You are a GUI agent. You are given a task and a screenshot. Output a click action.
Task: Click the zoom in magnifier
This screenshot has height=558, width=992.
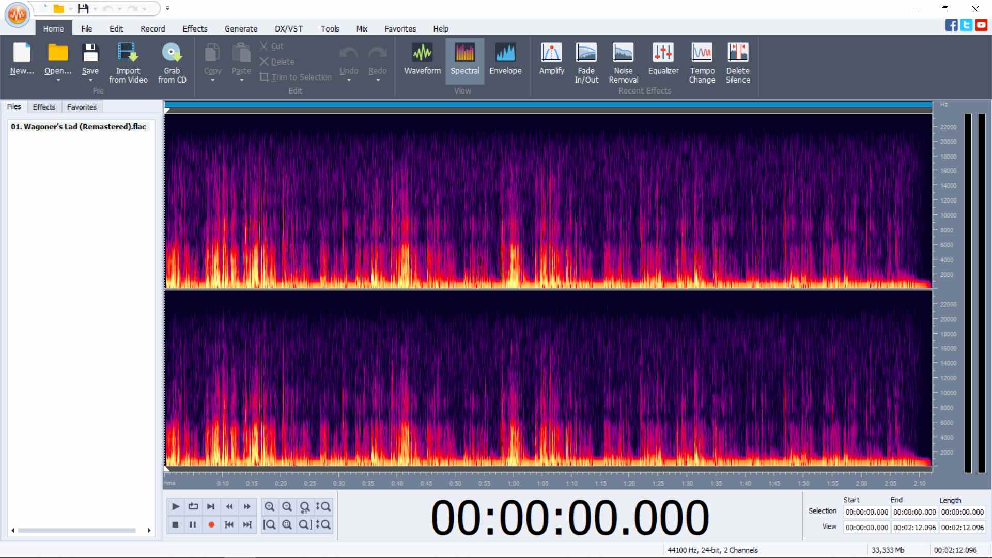click(x=270, y=506)
